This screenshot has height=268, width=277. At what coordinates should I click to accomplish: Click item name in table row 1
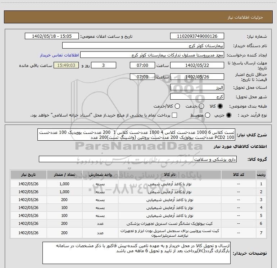[170, 184]
